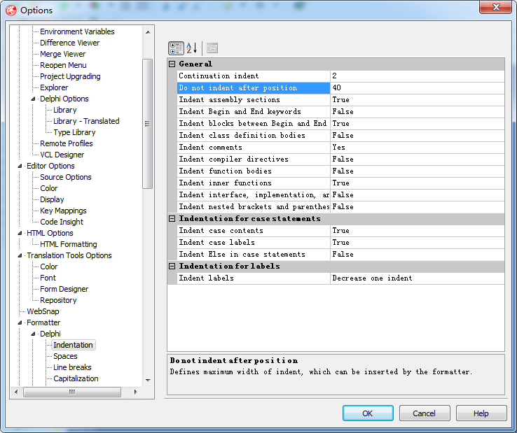Click the Alphabetical sort icon
This screenshot has width=517, height=433.
click(191, 48)
